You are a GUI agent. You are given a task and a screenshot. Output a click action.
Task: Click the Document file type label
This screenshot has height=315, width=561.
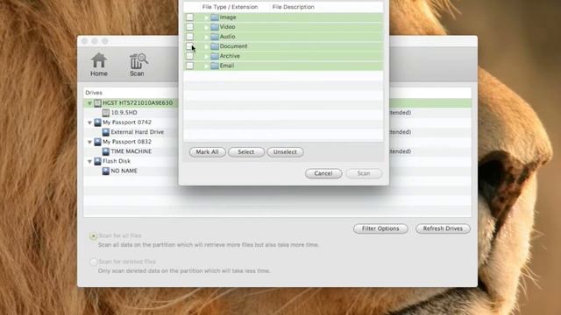[234, 46]
